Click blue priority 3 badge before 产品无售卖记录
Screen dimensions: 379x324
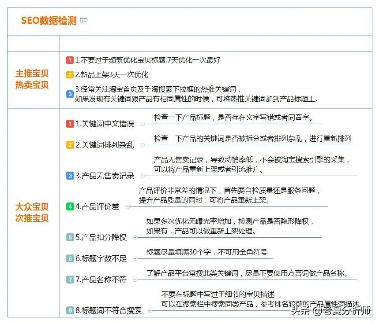[x=70, y=176]
